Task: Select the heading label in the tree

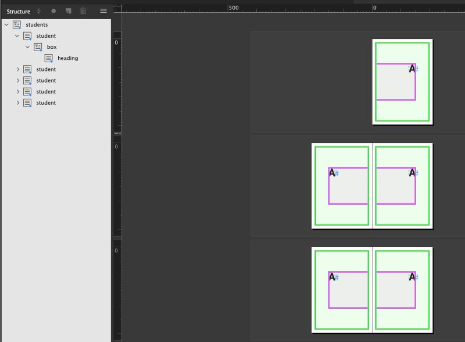Action: point(67,58)
